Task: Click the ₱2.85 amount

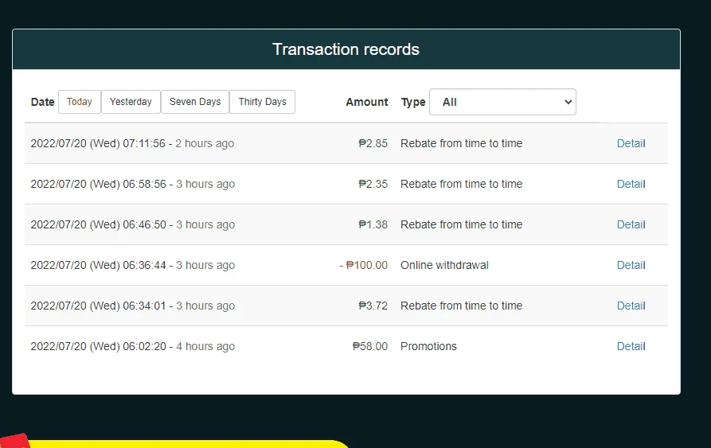Action: (x=373, y=143)
